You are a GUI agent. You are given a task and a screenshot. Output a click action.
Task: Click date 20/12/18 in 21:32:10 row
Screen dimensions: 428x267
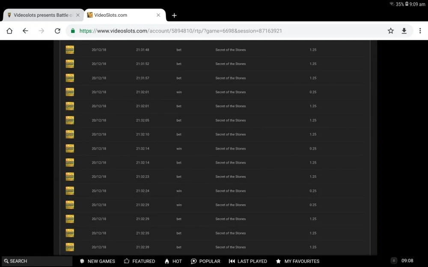pos(99,134)
